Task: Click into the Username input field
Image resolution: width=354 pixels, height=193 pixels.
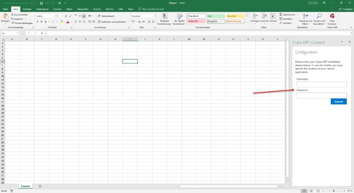Action: tap(321, 84)
